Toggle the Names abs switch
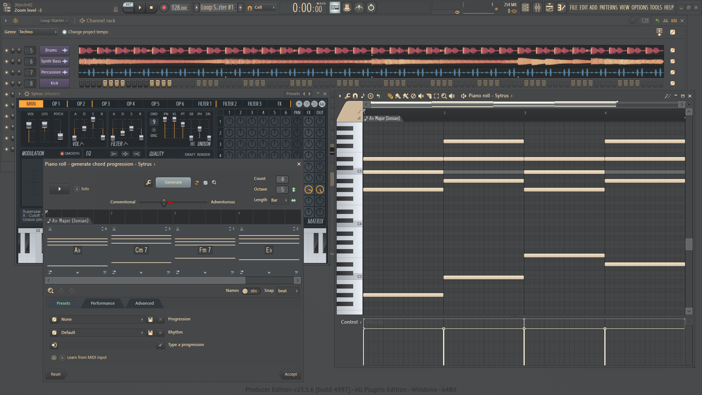 (x=250, y=291)
